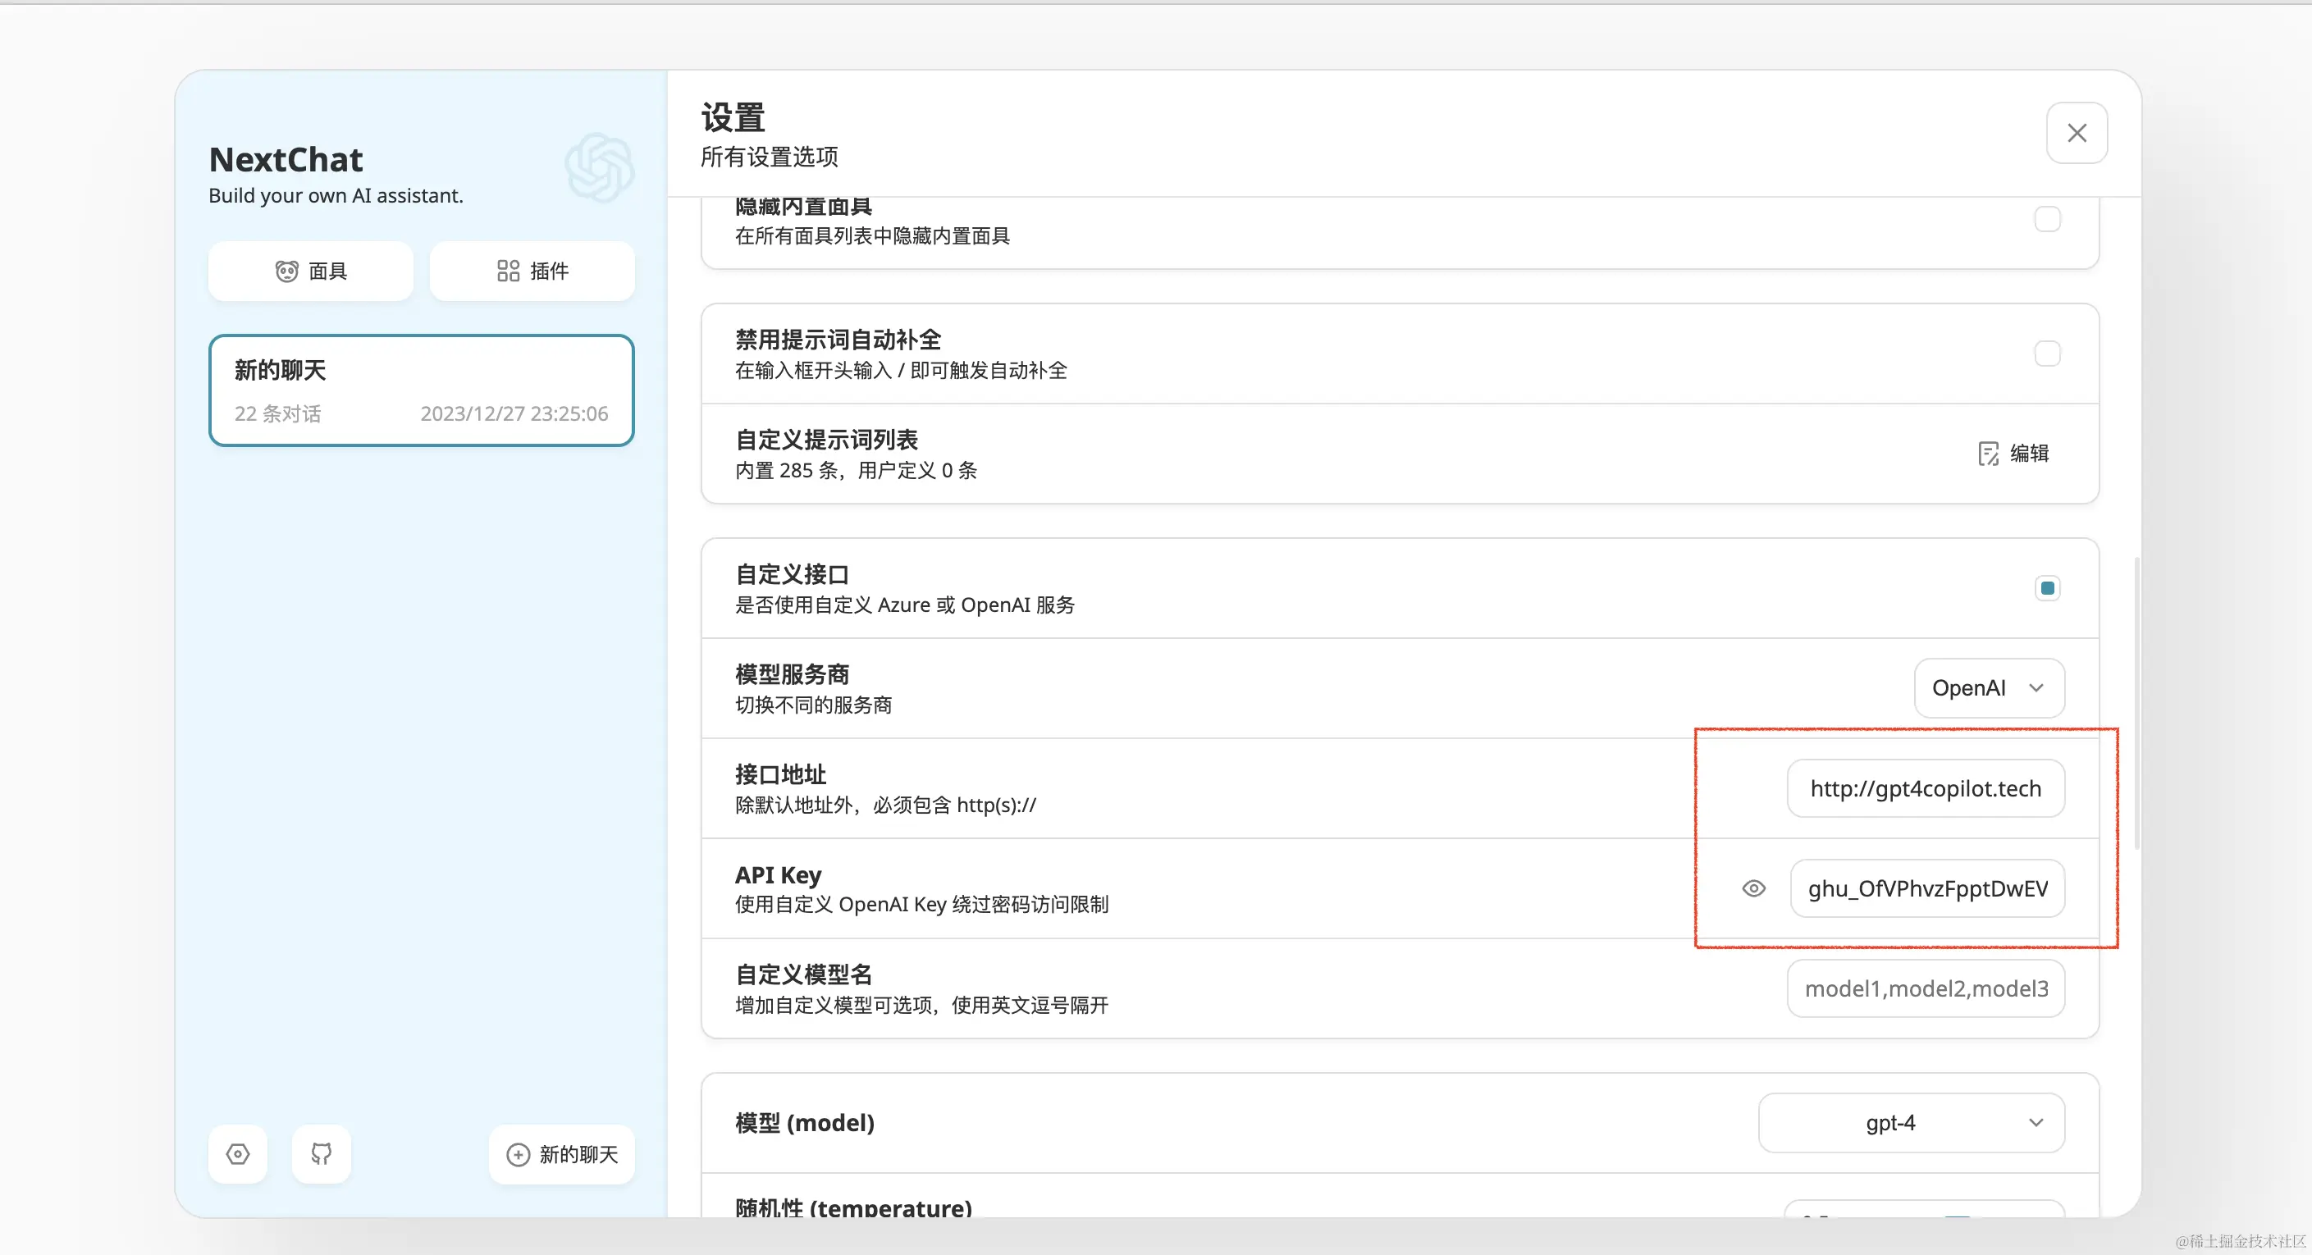Uncheck the custom endpoint (自定义接口) checkbox
Viewport: 2312px width, 1255px height.
click(x=2046, y=588)
